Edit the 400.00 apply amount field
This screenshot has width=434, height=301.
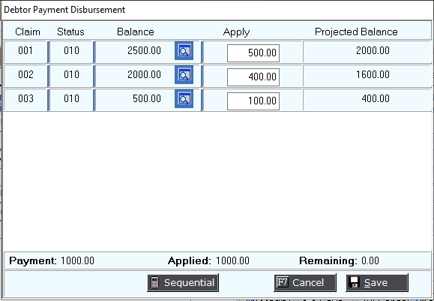pyautogui.click(x=253, y=77)
